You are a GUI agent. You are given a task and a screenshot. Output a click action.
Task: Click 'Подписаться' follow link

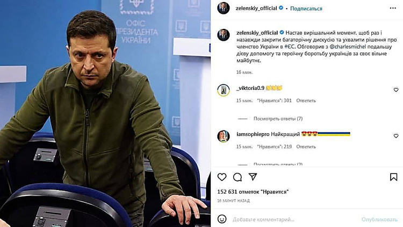click(x=306, y=9)
